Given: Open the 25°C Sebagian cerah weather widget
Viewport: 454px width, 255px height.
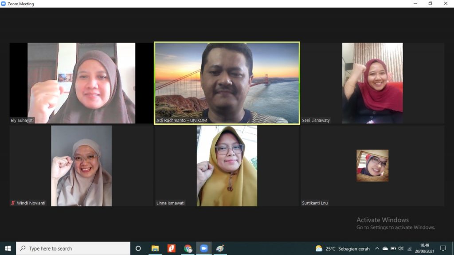Looking at the screenshot, I should coord(343,248).
